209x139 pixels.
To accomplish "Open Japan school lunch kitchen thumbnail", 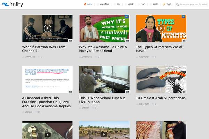I will (104, 80).
